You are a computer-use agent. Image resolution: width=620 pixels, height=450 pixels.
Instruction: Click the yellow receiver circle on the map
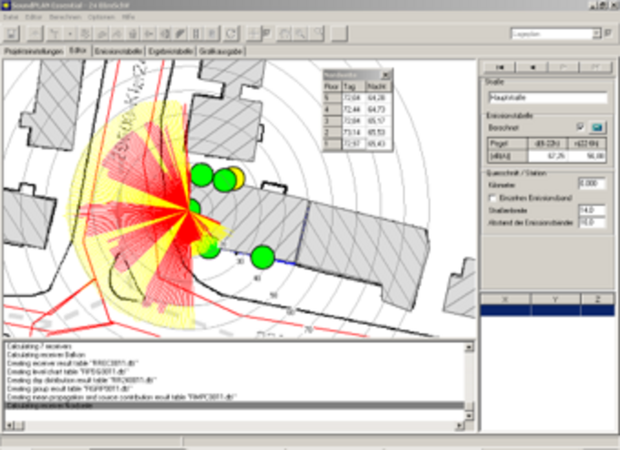pos(238,177)
